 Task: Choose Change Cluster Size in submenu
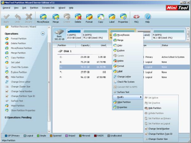click(x=161, y=139)
